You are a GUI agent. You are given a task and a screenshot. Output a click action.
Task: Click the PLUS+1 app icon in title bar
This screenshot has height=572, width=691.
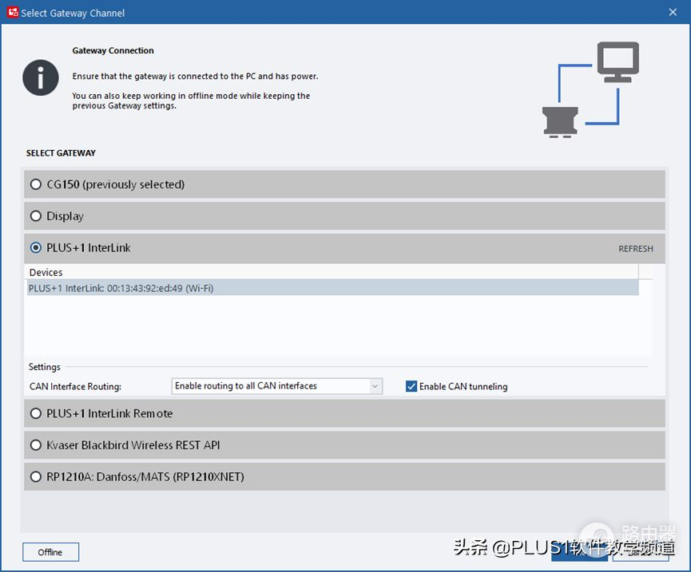point(12,12)
